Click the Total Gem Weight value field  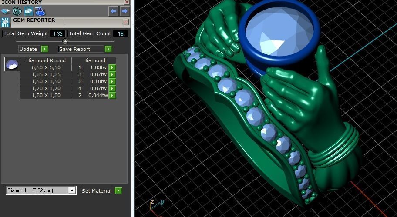pyautogui.click(x=58, y=33)
